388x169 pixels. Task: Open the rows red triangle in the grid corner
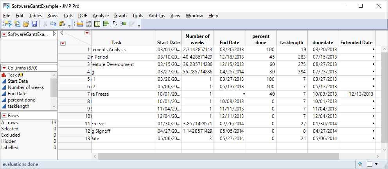[x=63, y=43]
